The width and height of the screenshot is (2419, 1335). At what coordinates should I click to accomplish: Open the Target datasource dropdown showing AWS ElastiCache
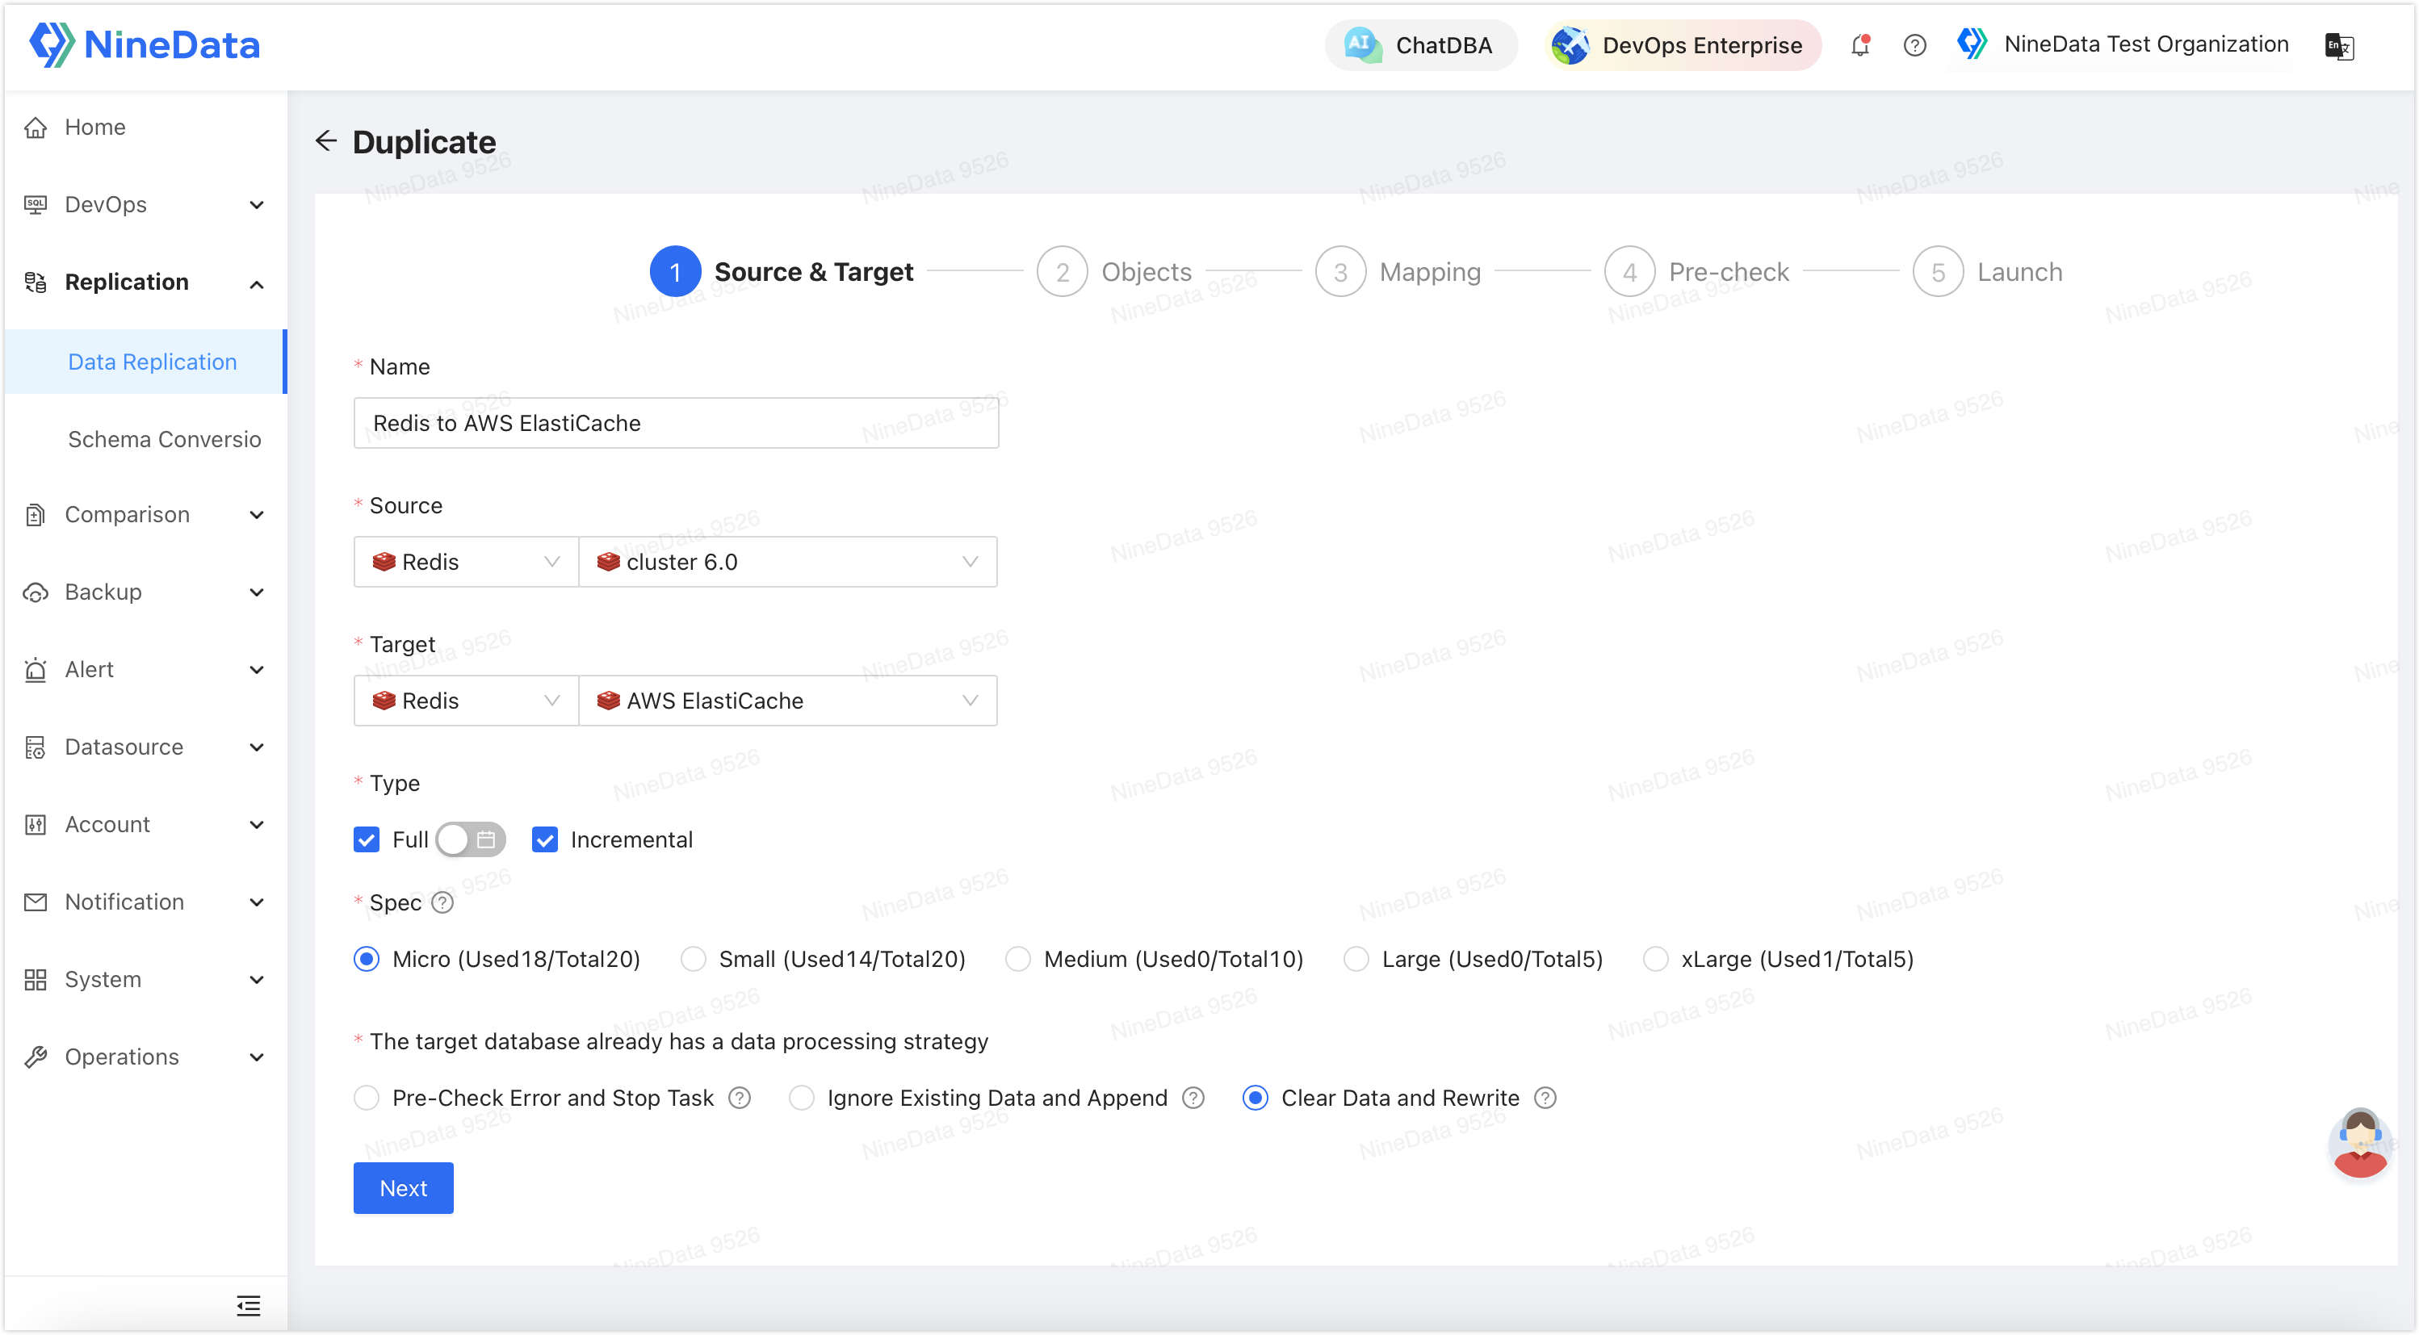point(788,701)
